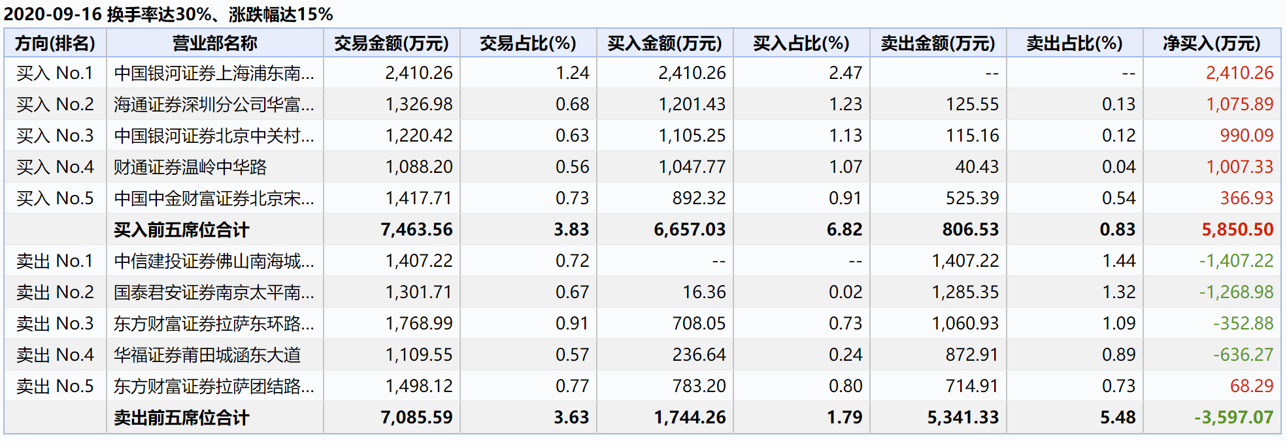
Task: Click trade amount 1,088.20
Action: (x=419, y=167)
